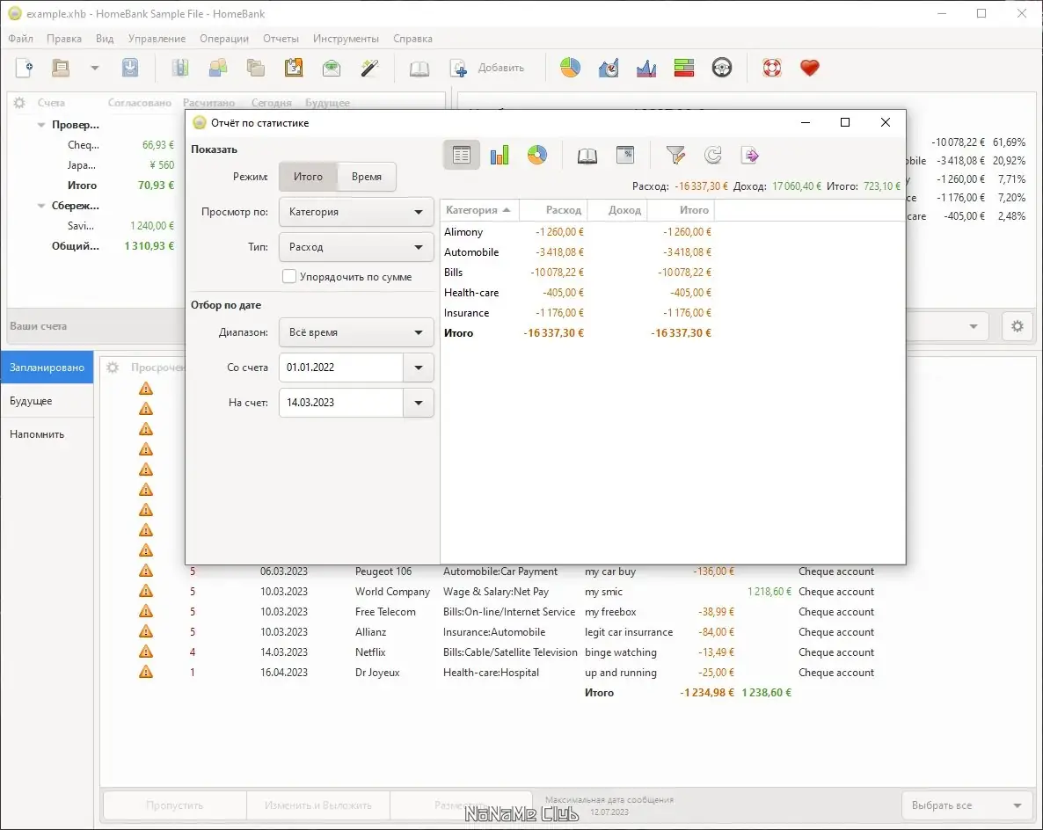1043x830 pixels.
Task: Click the 'Пропустить' button
Action: pyautogui.click(x=175, y=805)
